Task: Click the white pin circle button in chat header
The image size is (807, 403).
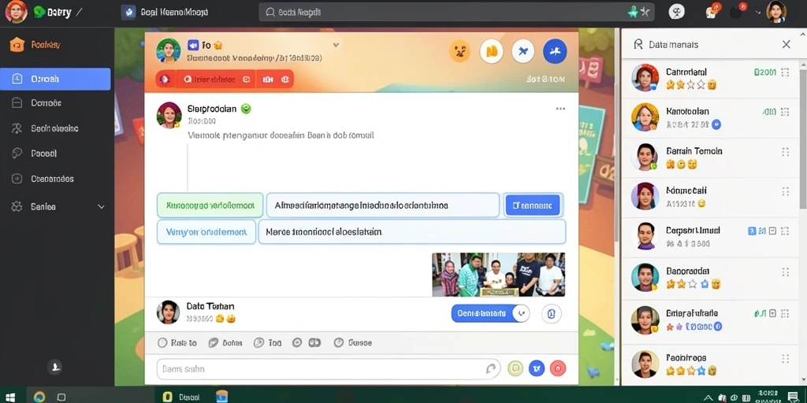Action: coord(523,51)
